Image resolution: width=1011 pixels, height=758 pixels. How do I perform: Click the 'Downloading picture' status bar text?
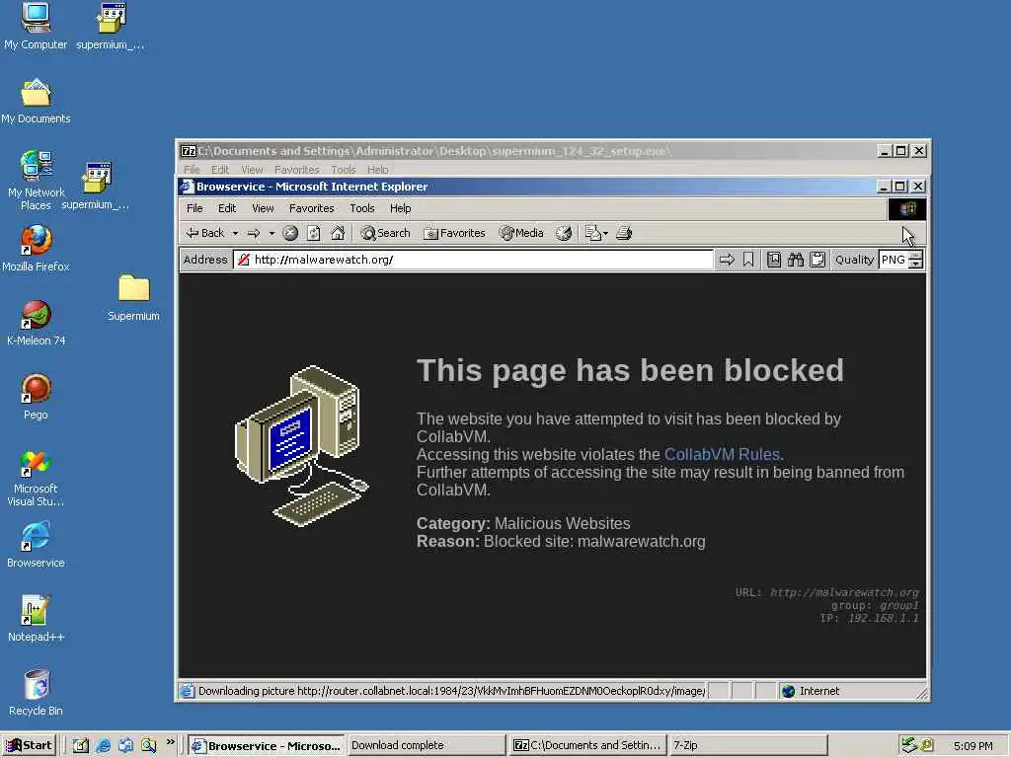tap(451, 691)
